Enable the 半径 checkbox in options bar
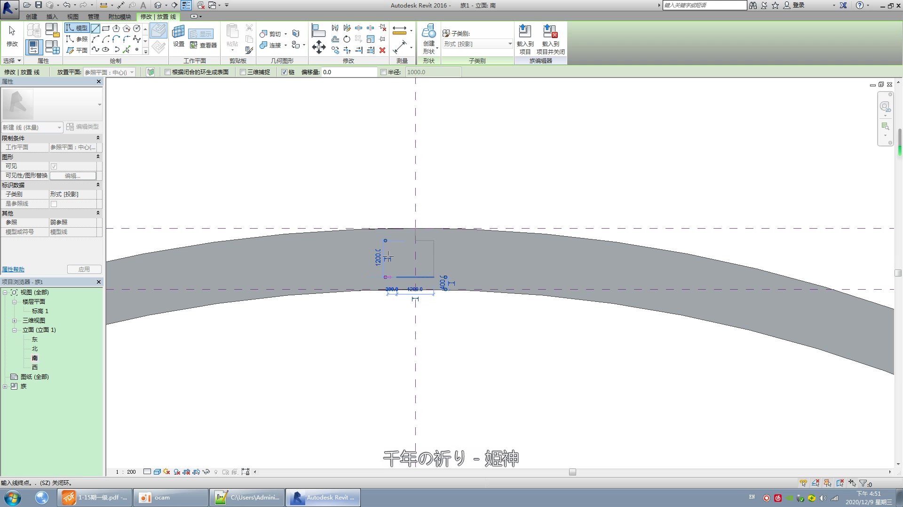903x507 pixels. click(383, 72)
